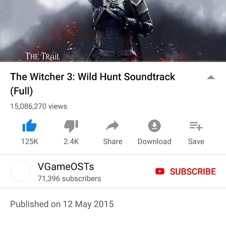Tap the Share arrow icon
The image size is (226, 226).
coord(113,126)
